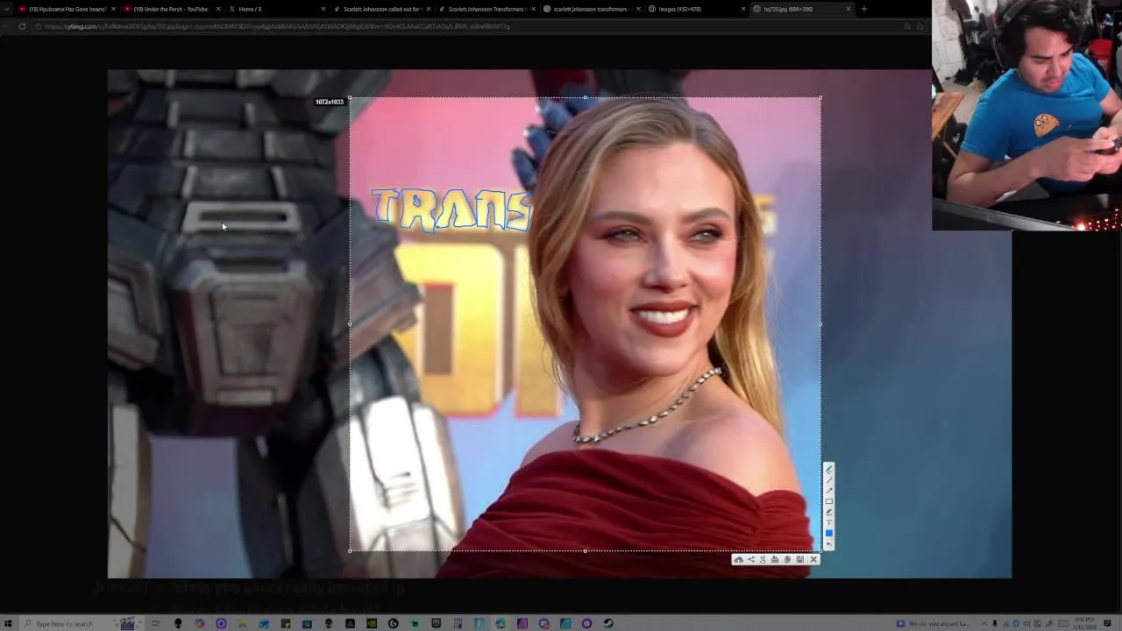Open the Windows Start menu

tap(8, 623)
